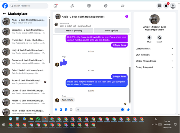Click the blue @Angie Perez mention
The height and width of the screenshot is (133, 180).
[x=119, y=76]
